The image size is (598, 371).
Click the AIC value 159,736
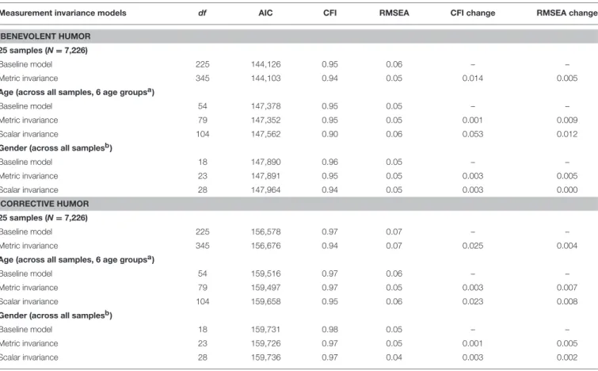pos(266,358)
